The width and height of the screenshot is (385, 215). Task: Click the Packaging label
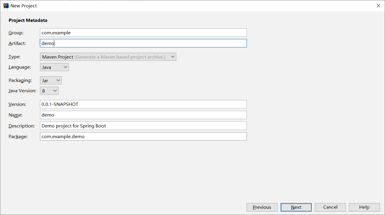click(x=20, y=80)
